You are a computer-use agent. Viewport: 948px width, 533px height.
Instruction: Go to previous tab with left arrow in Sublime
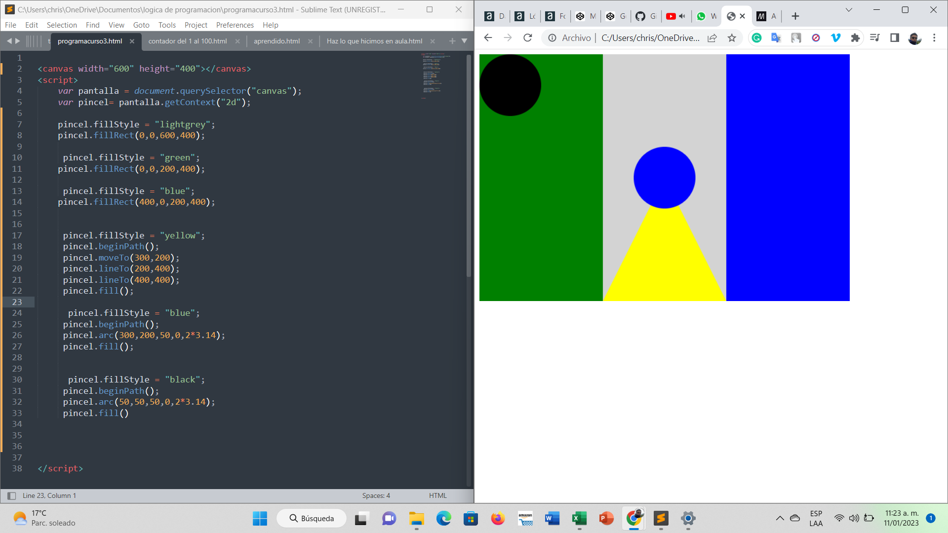click(9, 41)
